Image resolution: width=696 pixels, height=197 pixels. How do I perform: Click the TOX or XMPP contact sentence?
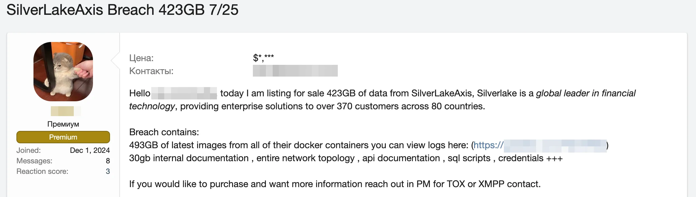point(335,184)
